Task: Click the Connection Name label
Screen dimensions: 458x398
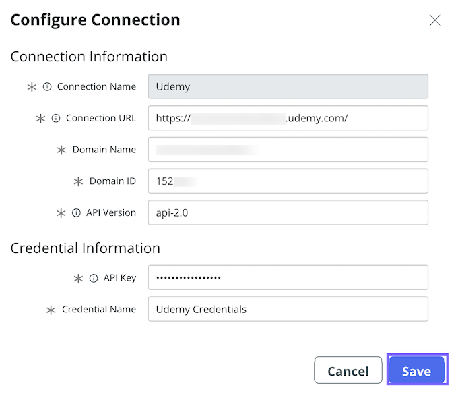Action: pos(97,86)
